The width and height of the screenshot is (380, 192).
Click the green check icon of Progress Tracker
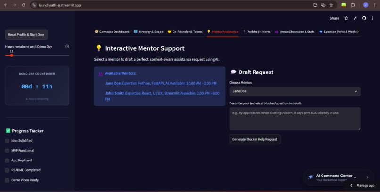(x=8, y=131)
